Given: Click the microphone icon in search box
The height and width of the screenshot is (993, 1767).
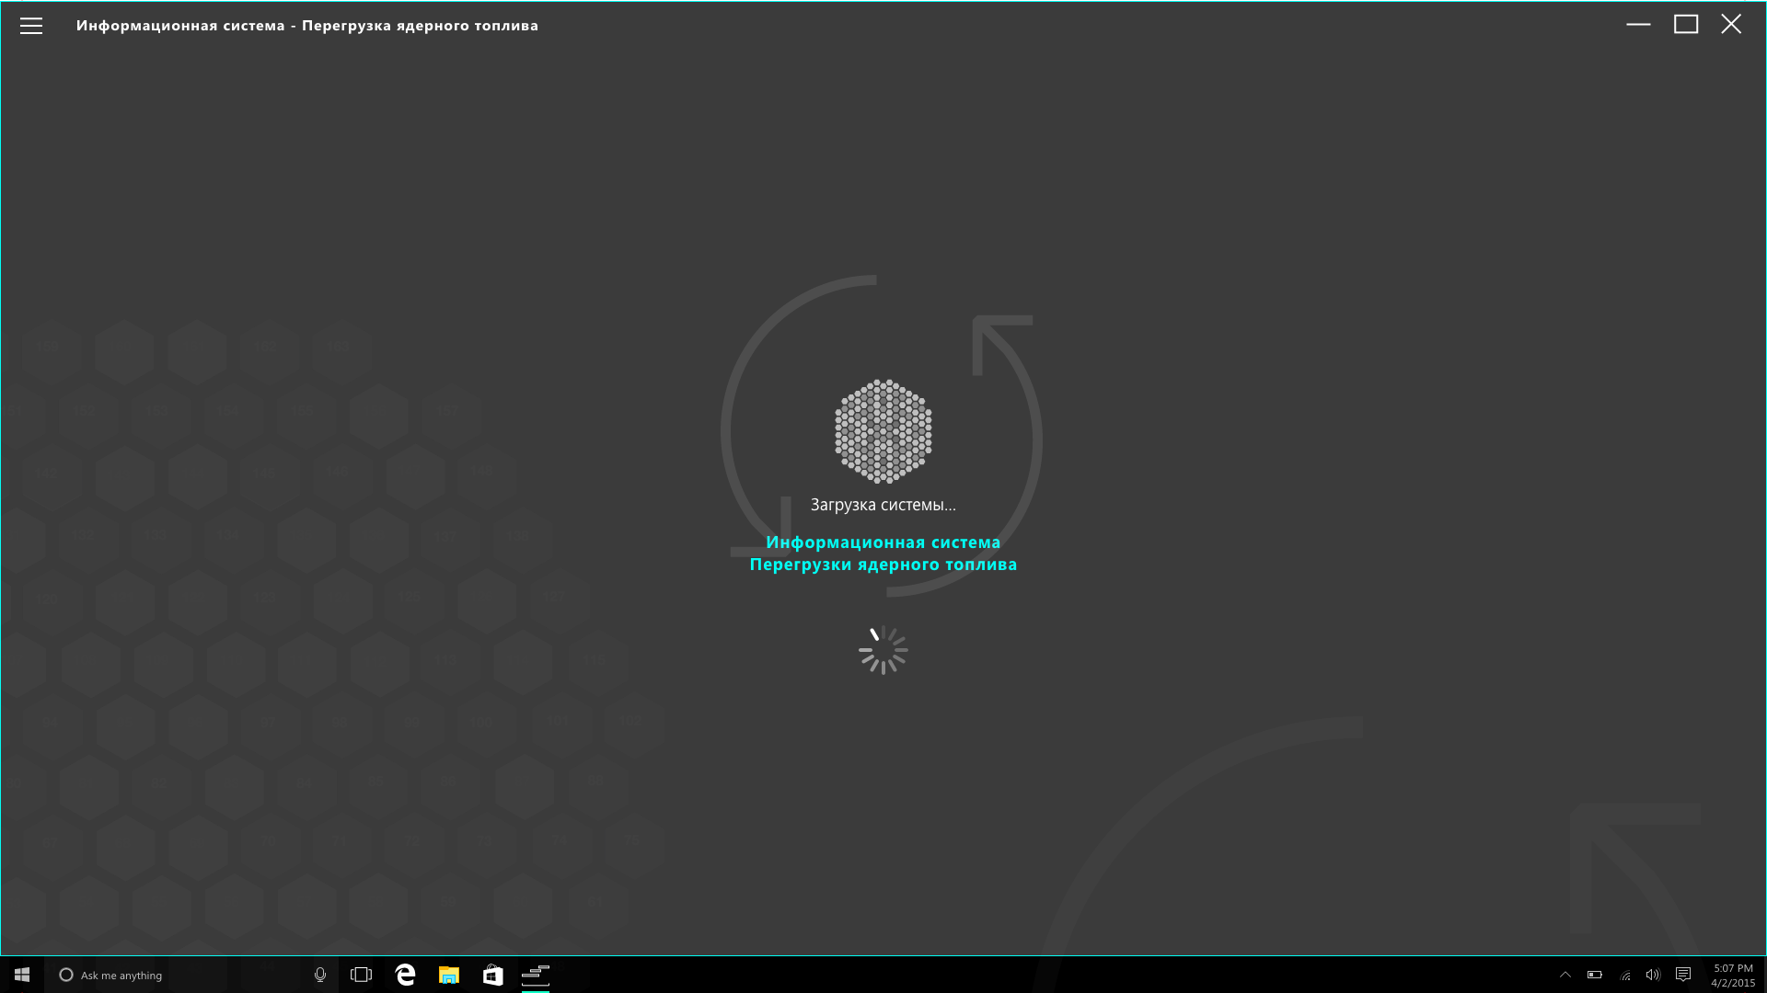Looking at the screenshot, I should pyautogui.click(x=320, y=975).
